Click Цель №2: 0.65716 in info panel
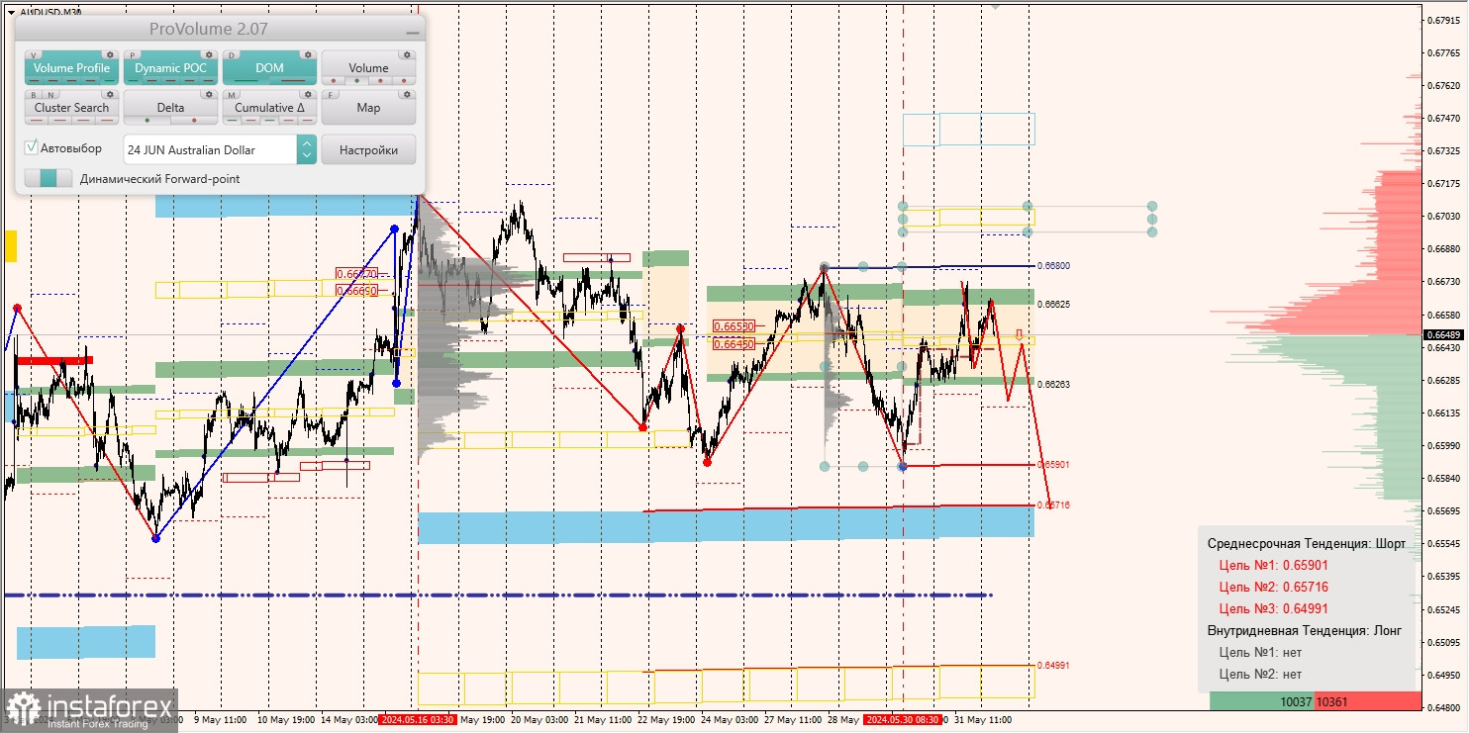Viewport: 1469px width, 733px height. point(1273,588)
